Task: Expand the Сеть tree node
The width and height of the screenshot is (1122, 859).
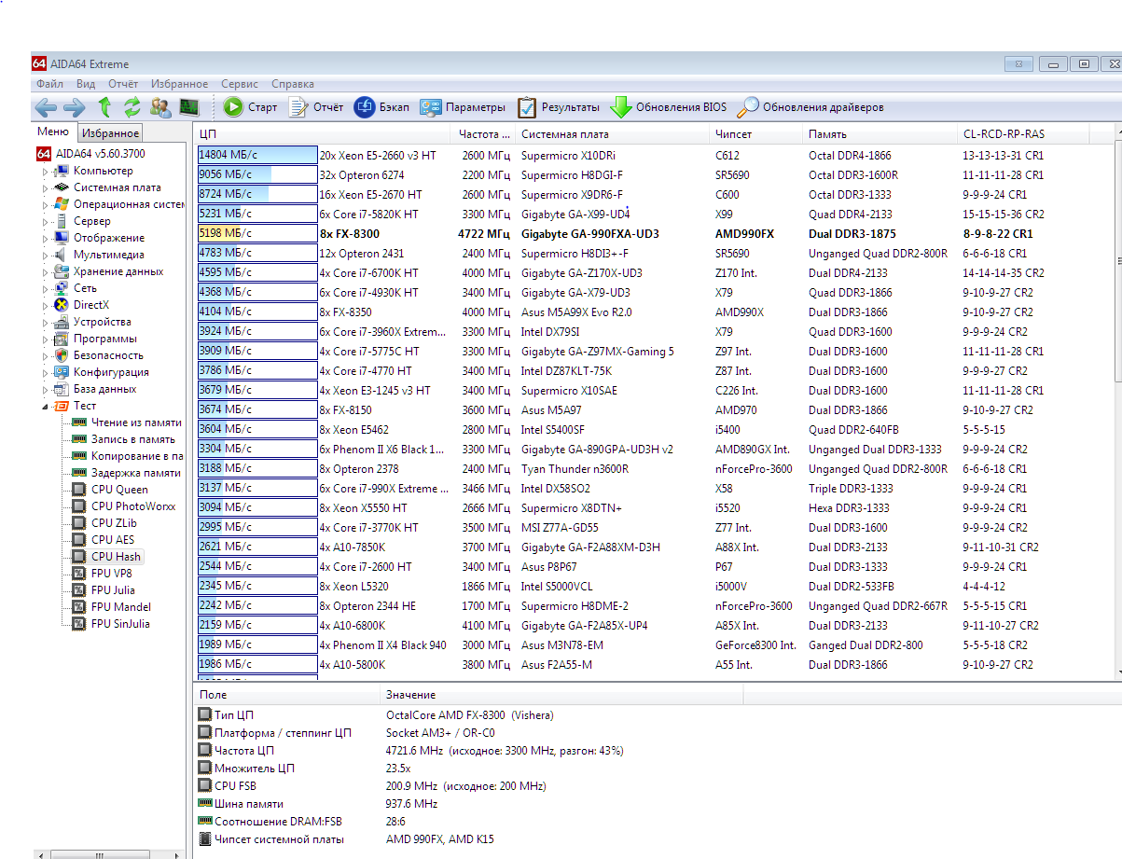Action: [45, 289]
